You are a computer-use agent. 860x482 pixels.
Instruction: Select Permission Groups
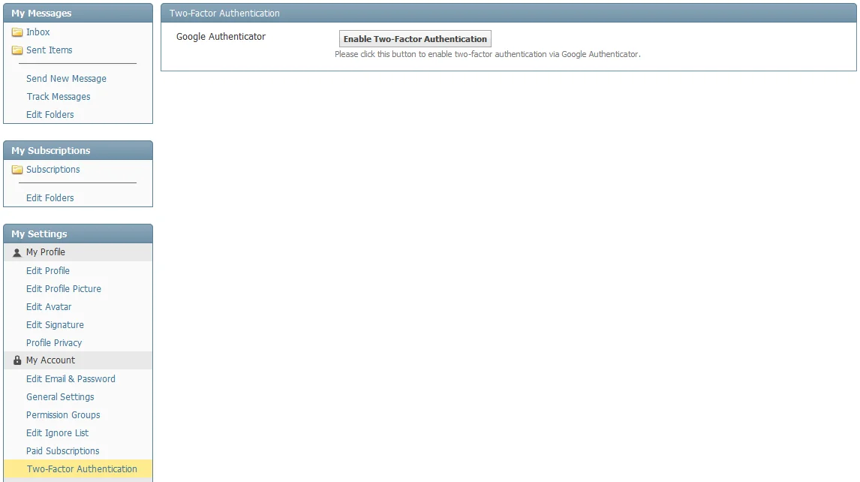click(x=63, y=415)
